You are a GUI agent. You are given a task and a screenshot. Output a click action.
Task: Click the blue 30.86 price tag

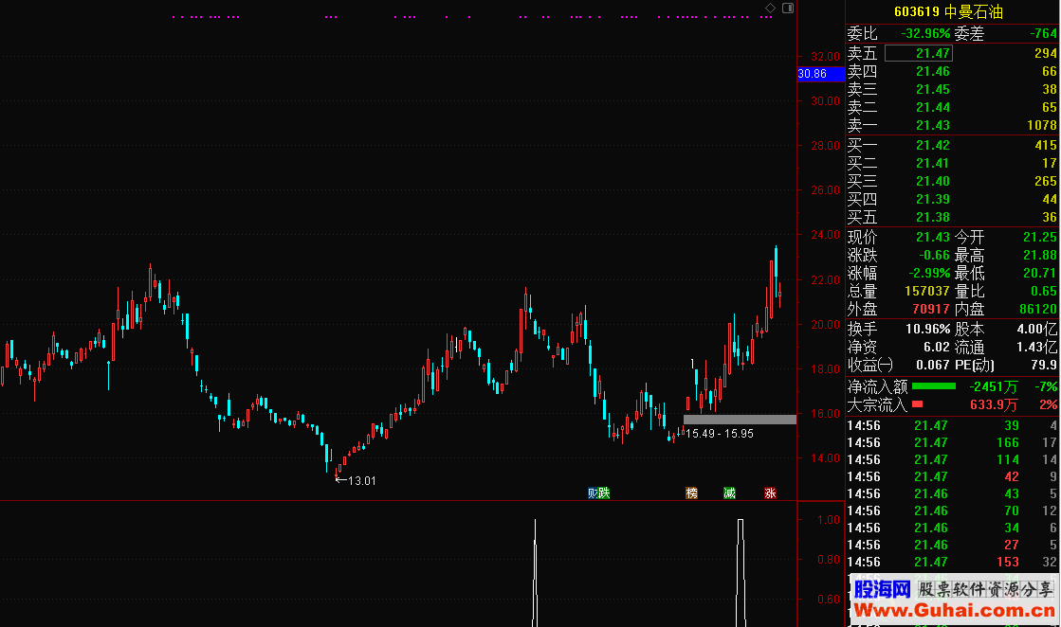tap(821, 74)
